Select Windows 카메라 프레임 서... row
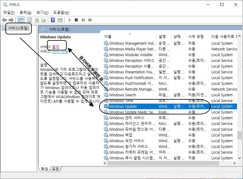This screenshot has width=243, height=179. click(x=170, y=152)
